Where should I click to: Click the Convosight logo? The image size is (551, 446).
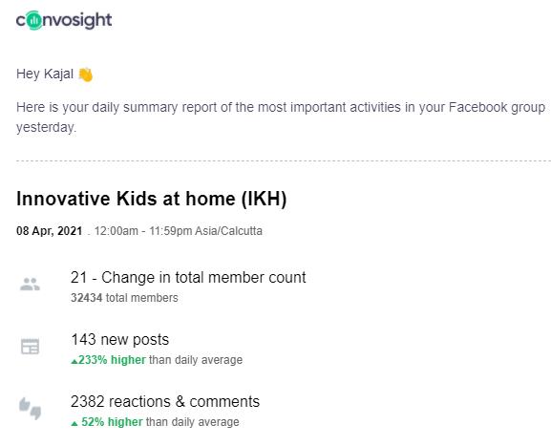(x=64, y=21)
